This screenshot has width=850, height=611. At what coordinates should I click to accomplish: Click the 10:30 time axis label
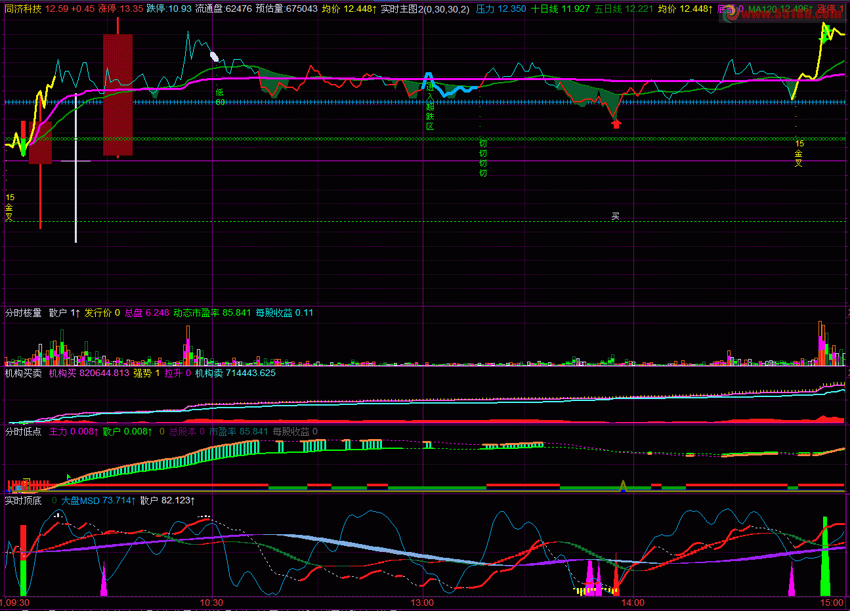coord(211,602)
